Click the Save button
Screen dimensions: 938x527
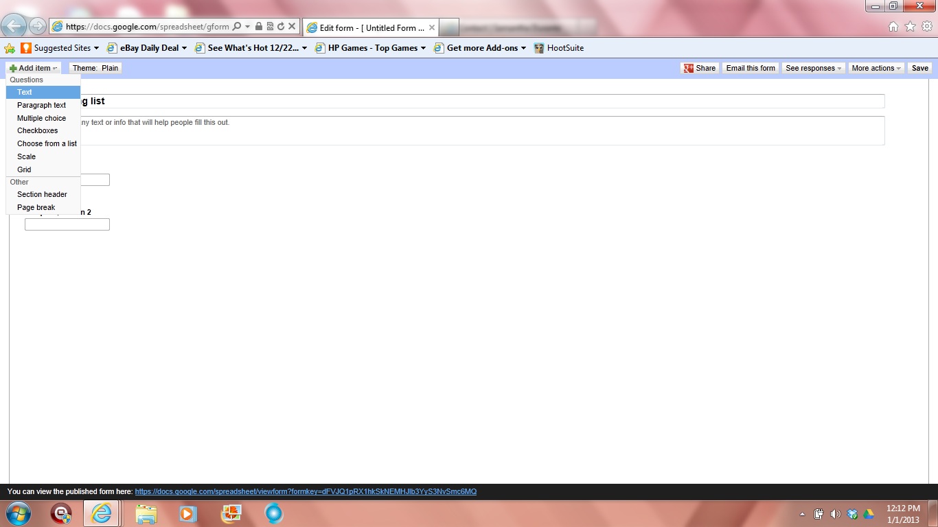click(x=919, y=68)
